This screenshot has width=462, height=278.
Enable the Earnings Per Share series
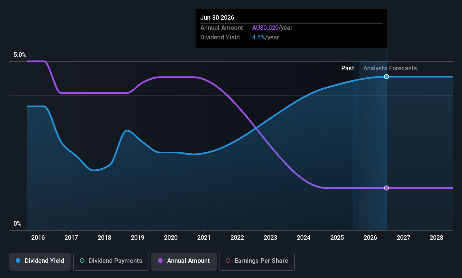tap(257, 261)
